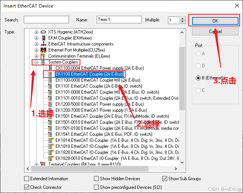Click icon beside EK1101-0010 EtherCAT Coupler
This screenshot has width=243, height=193.
click(50, 98)
